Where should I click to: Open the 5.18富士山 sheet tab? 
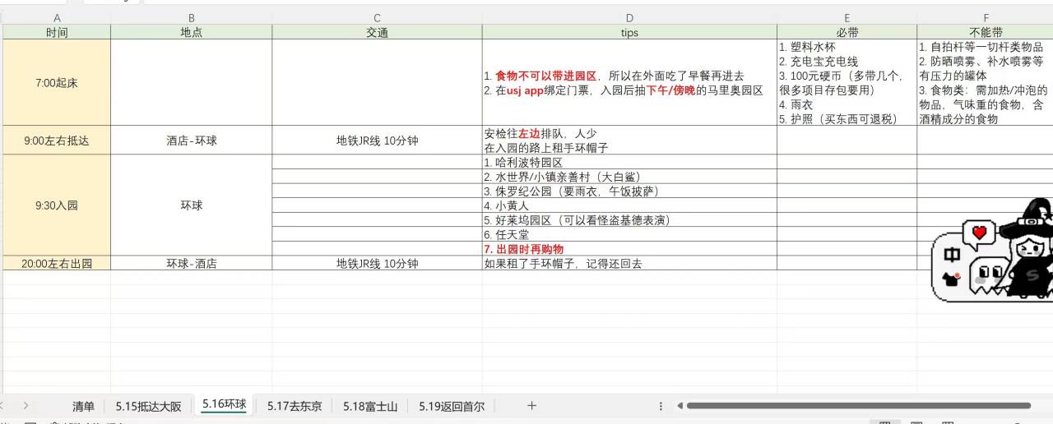[x=370, y=406]
